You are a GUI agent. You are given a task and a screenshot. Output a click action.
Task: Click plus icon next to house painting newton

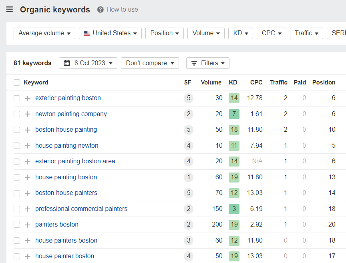pos(28,146)
